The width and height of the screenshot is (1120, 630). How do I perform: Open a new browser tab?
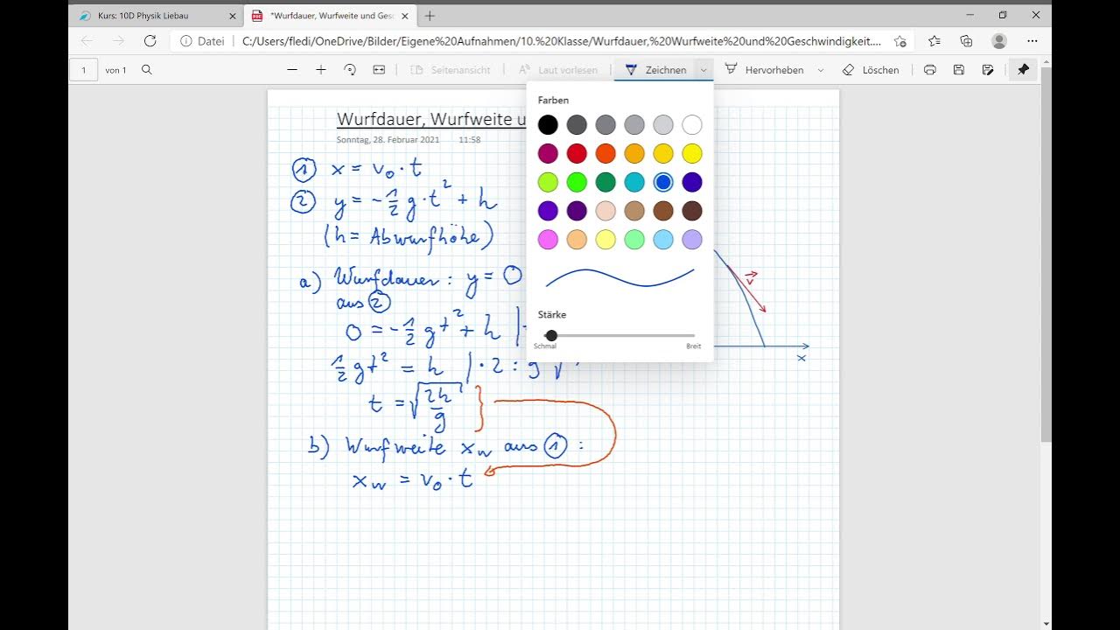click(x=430, y=16)
